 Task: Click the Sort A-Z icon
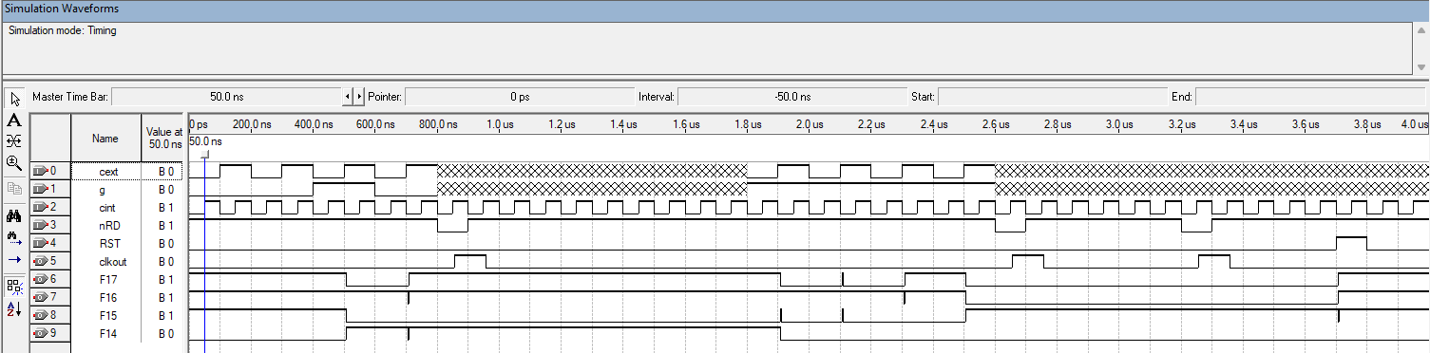pos(14,308)
